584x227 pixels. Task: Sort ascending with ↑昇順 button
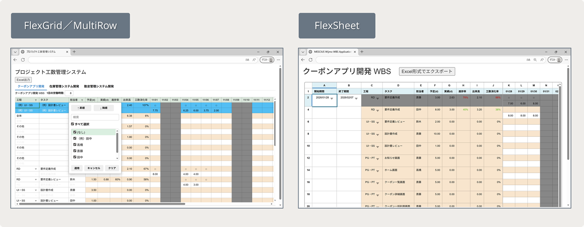81,108
